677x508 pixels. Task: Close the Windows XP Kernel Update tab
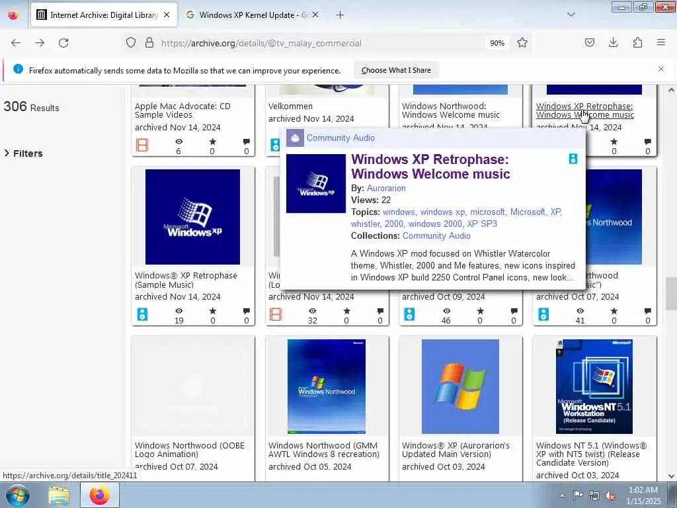pos(315,15)
